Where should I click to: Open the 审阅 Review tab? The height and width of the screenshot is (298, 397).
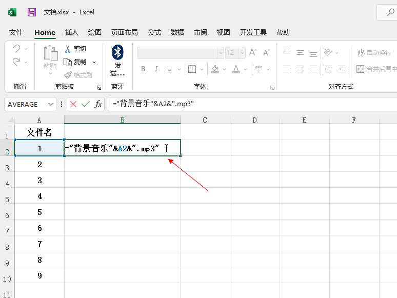201,32
